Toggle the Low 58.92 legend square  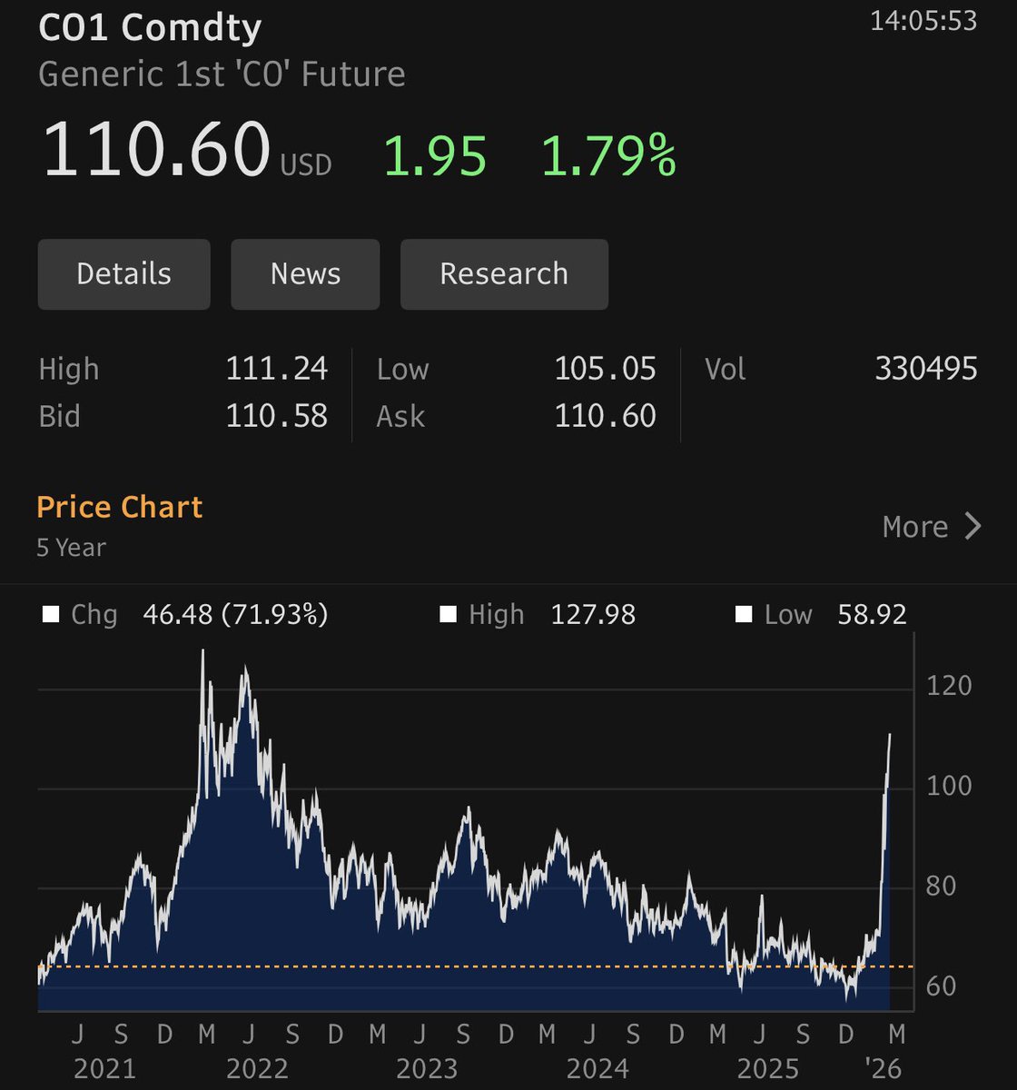pos(744,615)
